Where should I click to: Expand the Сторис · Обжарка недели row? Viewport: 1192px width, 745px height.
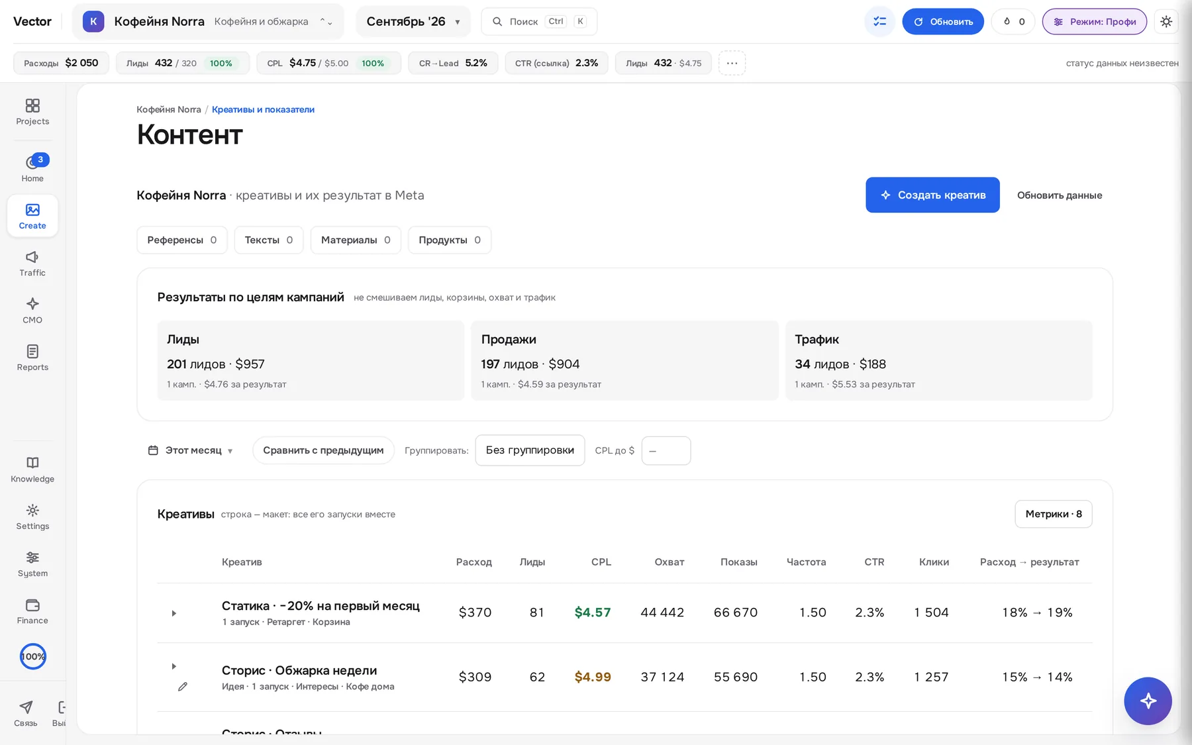coord(174,666)
